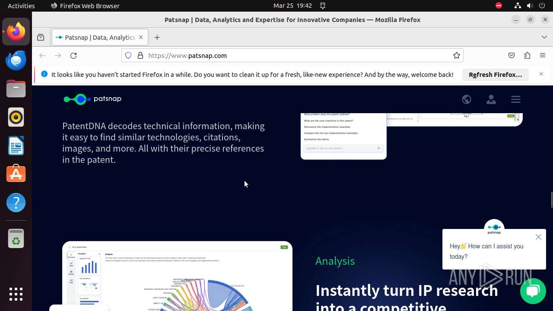
Task: Click the chat greeting message
Action: pos(486,251)
